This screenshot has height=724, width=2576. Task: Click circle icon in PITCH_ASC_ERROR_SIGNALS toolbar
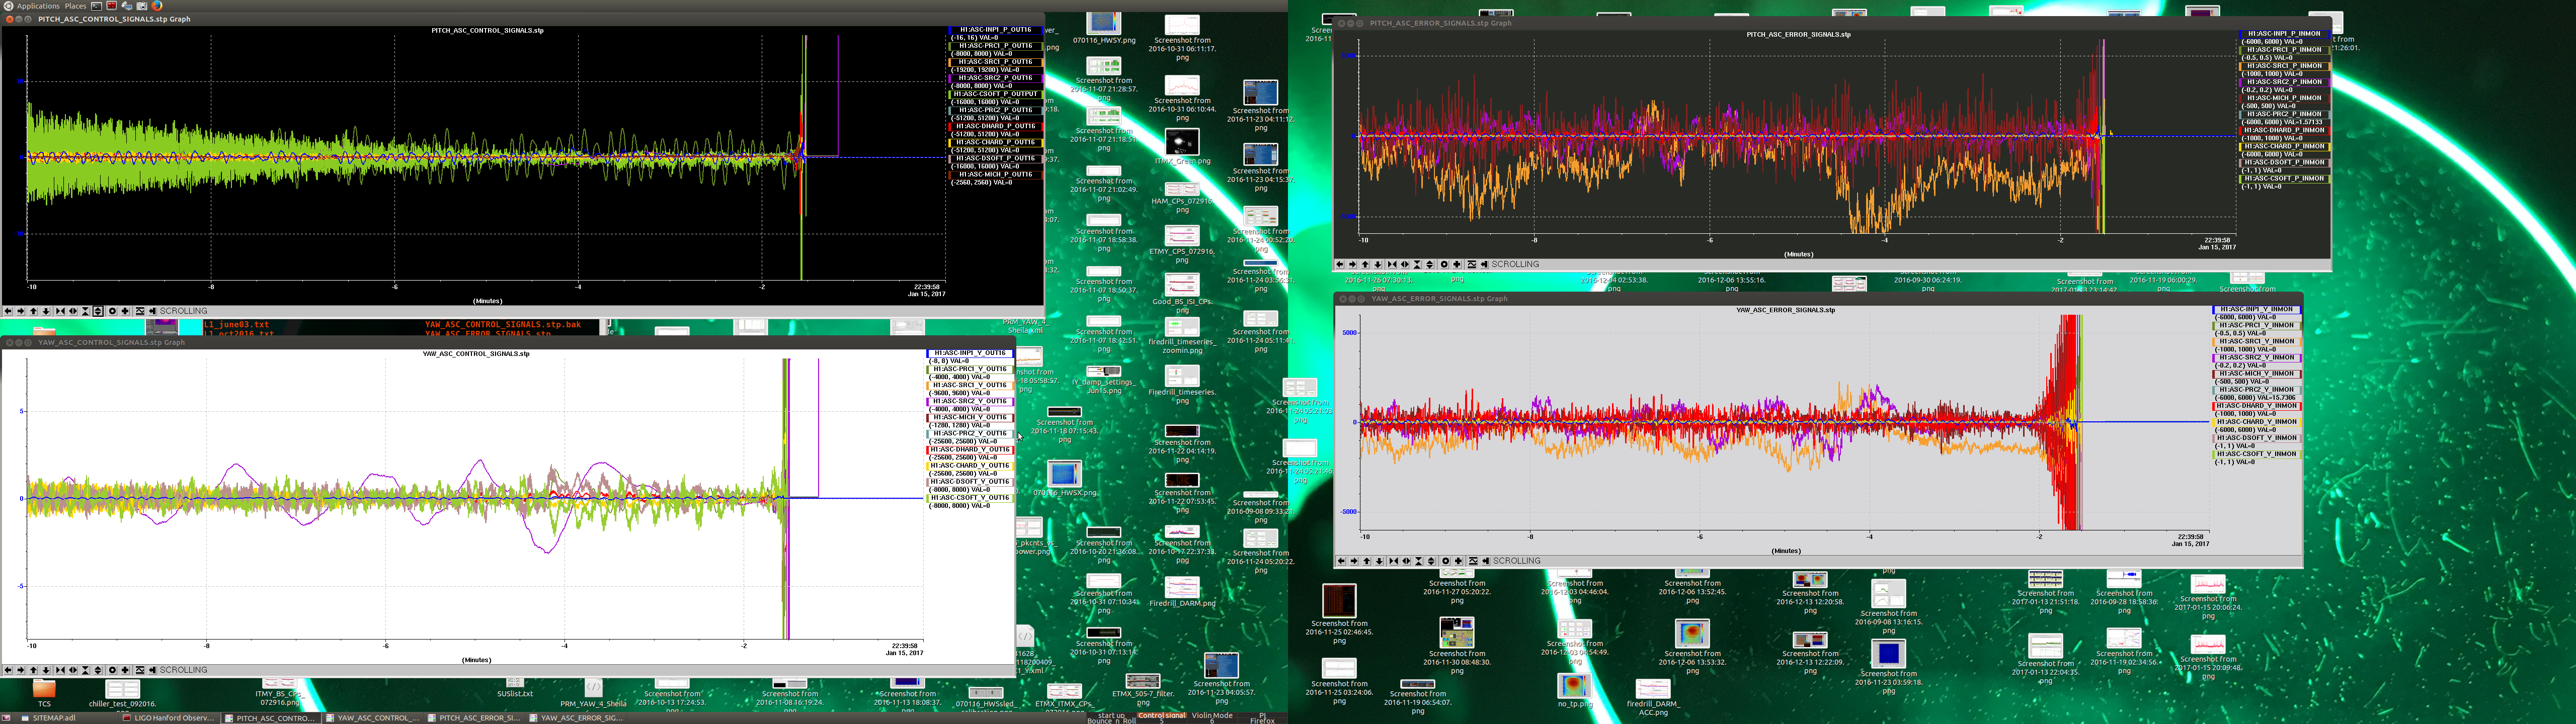pos(1445,265)
